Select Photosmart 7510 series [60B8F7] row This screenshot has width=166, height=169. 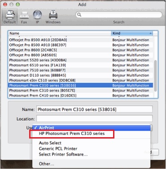pyautogui.click(x=81, y=70)
